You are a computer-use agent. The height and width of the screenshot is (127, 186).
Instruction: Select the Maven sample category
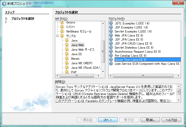(75, 59)
